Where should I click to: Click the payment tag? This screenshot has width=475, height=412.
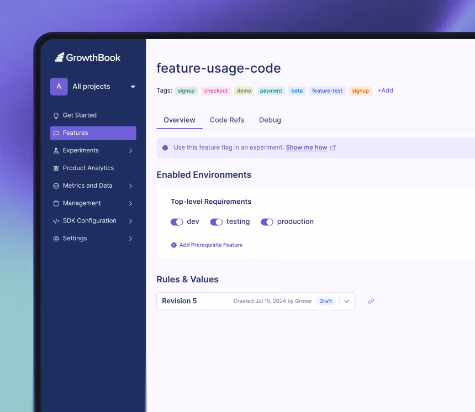click(271, 91)
